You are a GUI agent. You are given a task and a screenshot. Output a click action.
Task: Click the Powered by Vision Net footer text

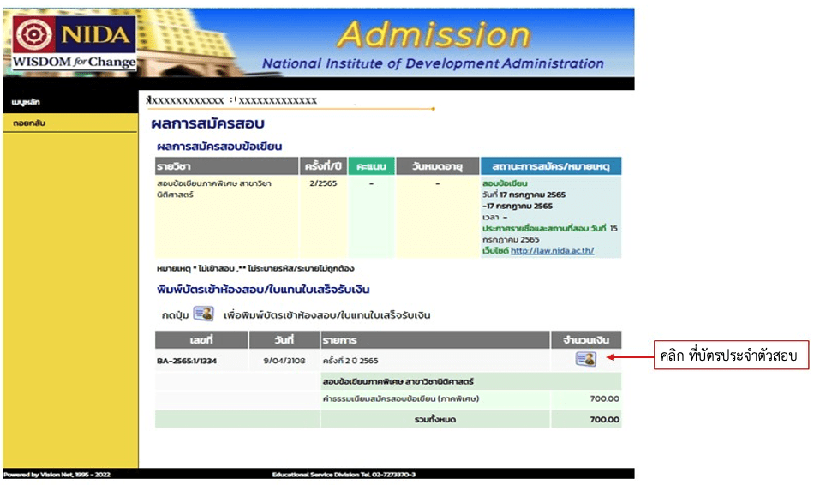coord(57,475)
